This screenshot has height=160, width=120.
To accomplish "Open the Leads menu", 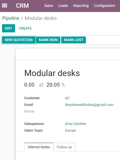I will click(63, 6).
